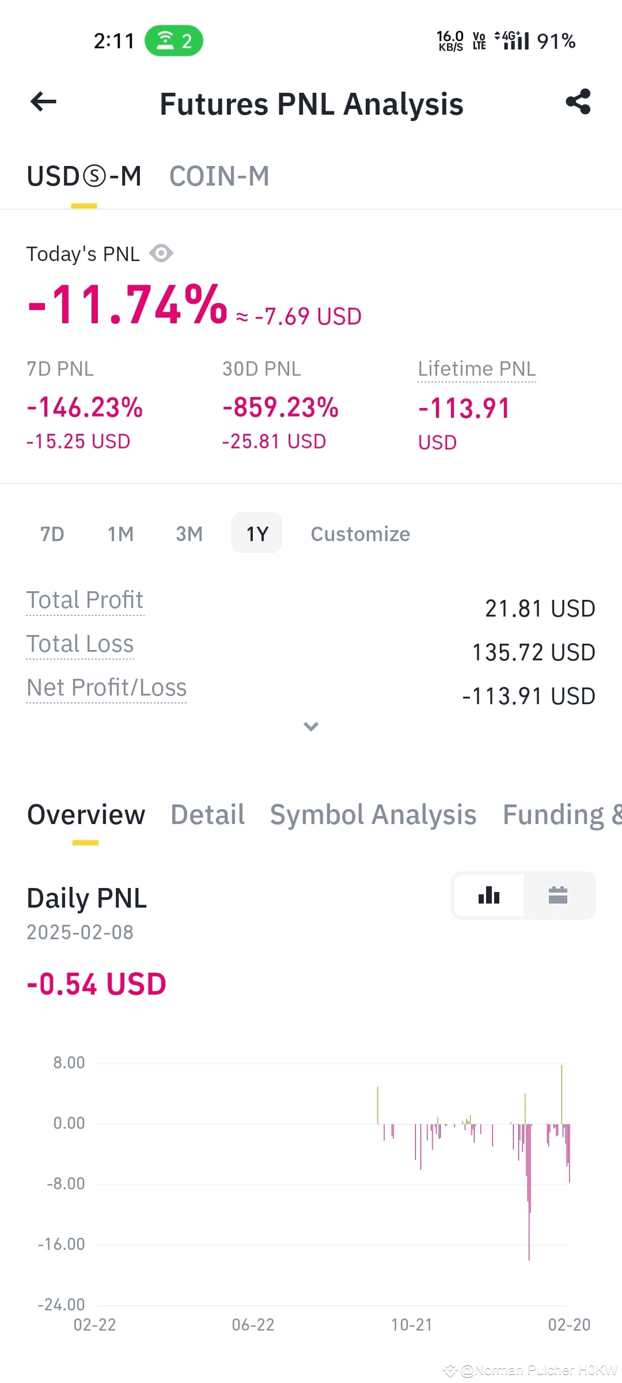This screenshot has width=622, height=1383.
Task: Tap Lifetime PNL info label
Action: point(477,369)
